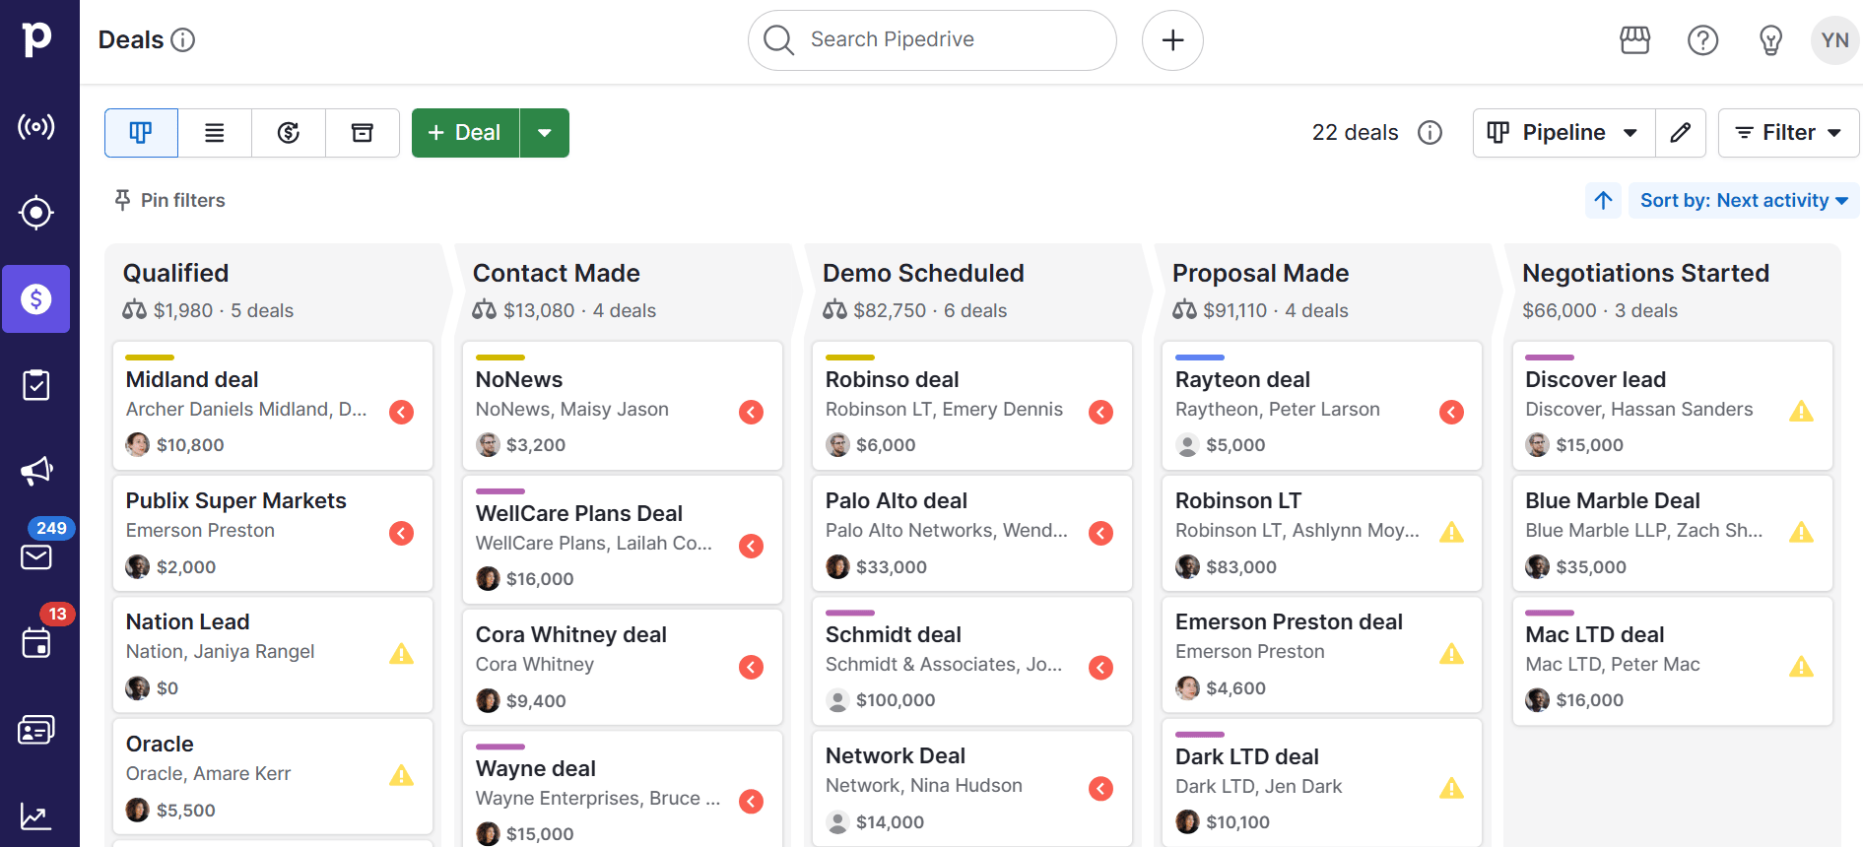
Task: Switch to pipeline board view
Action: (x=141, y=133)
